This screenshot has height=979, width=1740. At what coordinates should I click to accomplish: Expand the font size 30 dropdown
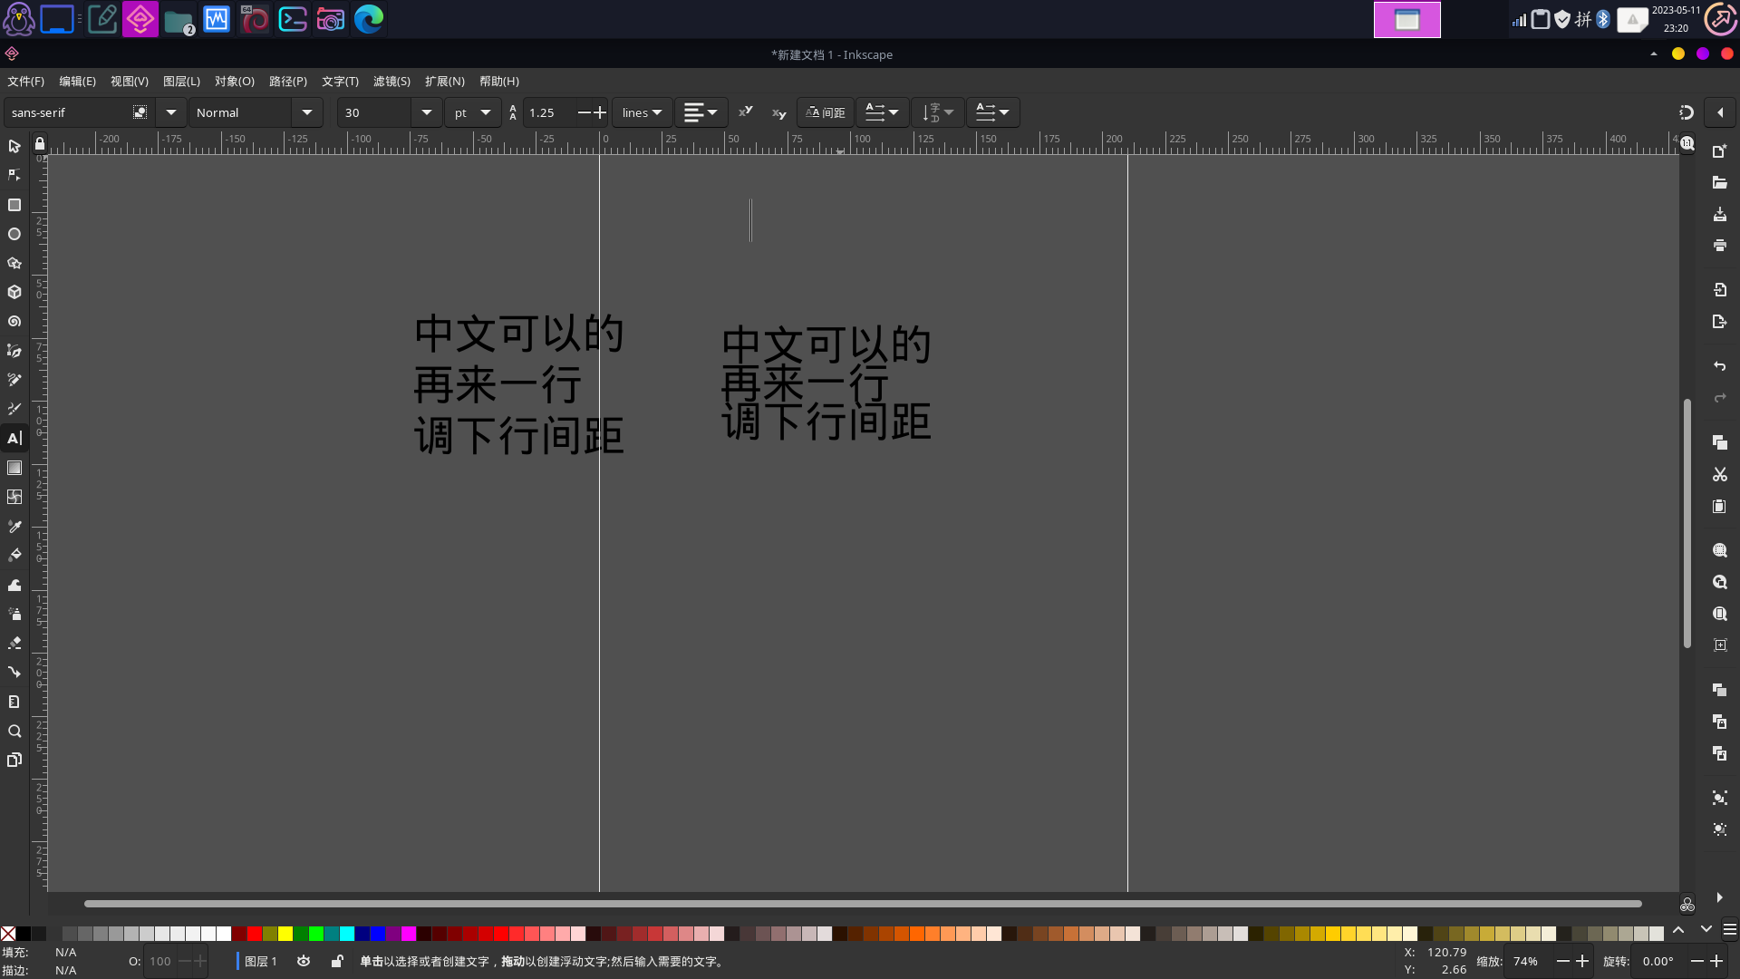point(426,112)
